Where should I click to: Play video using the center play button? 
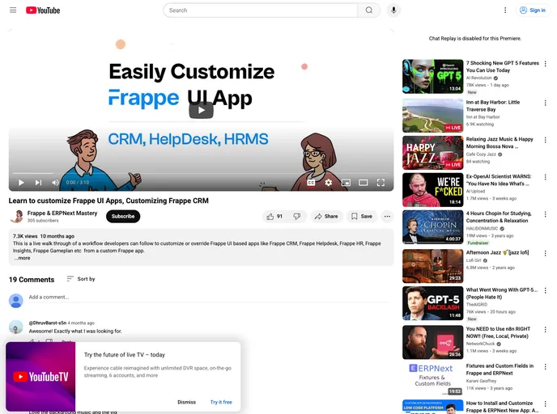coord(201,110)
